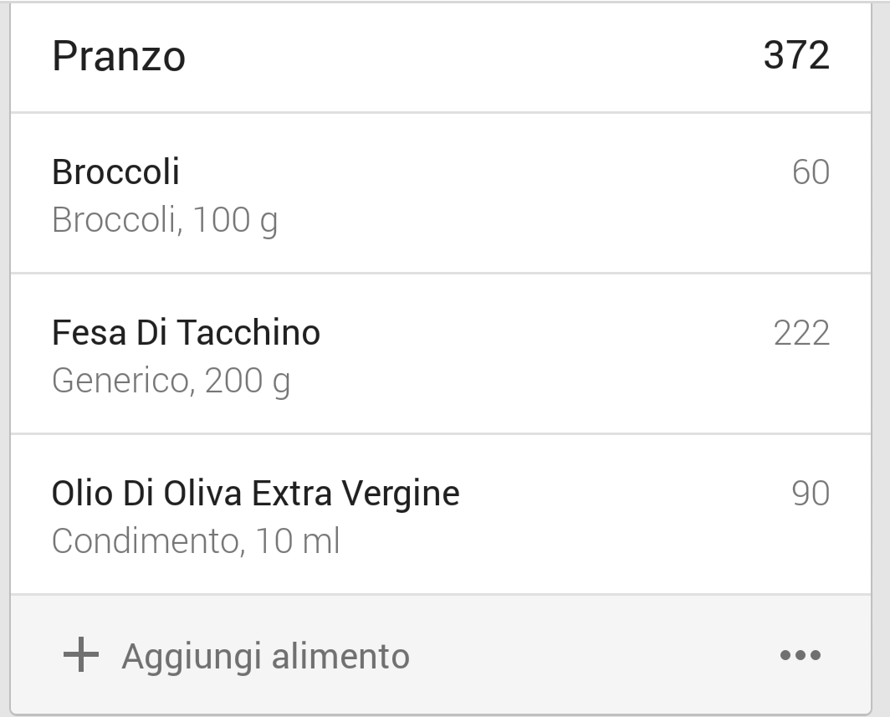Open the Pranzo meal header
The image size is (890, 717).
[x=441, y=58]
